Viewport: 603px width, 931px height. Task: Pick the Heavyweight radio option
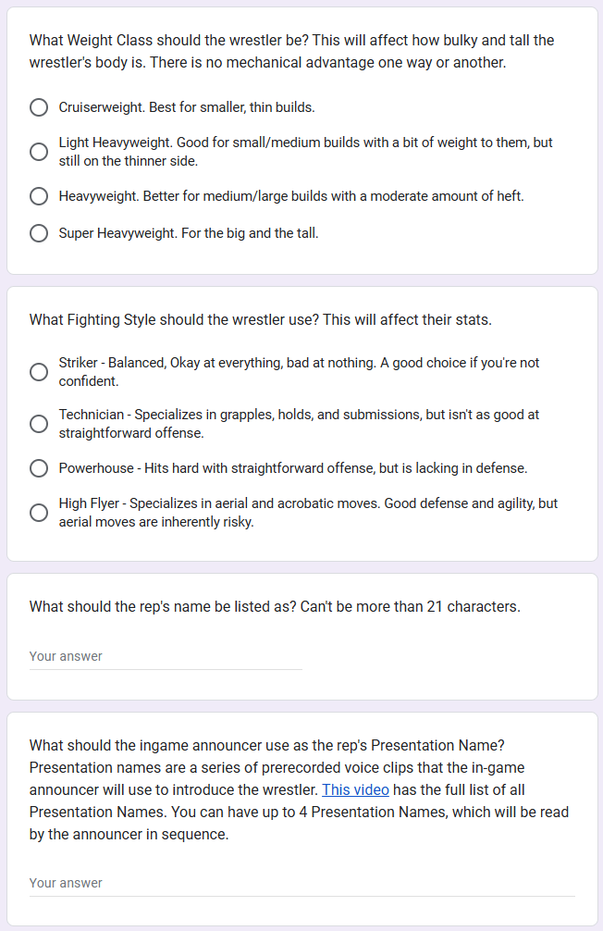pos(39,196)
